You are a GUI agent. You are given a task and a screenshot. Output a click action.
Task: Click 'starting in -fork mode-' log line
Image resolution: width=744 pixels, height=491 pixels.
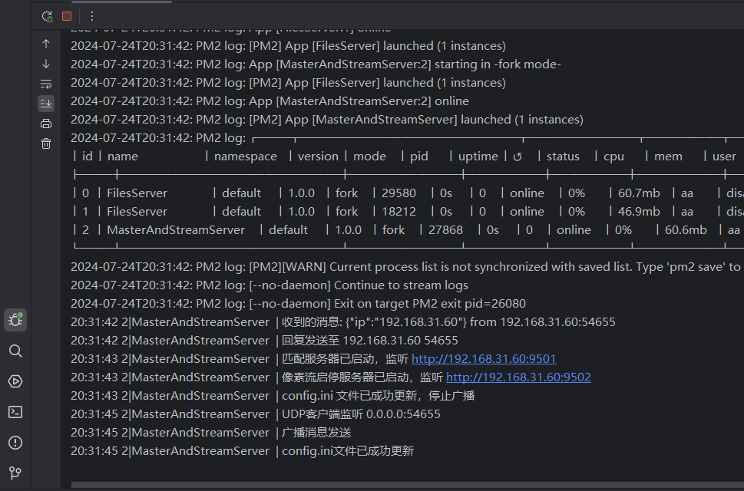tap(316, 64)
